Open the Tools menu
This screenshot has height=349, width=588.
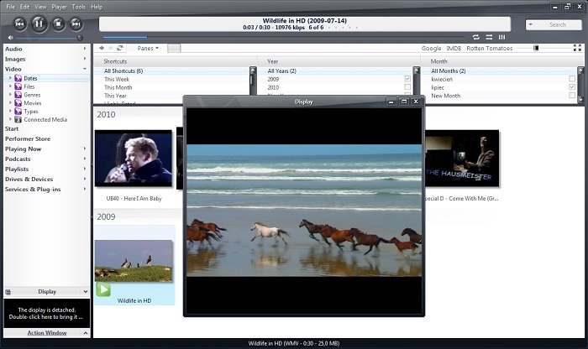point(78,6)
